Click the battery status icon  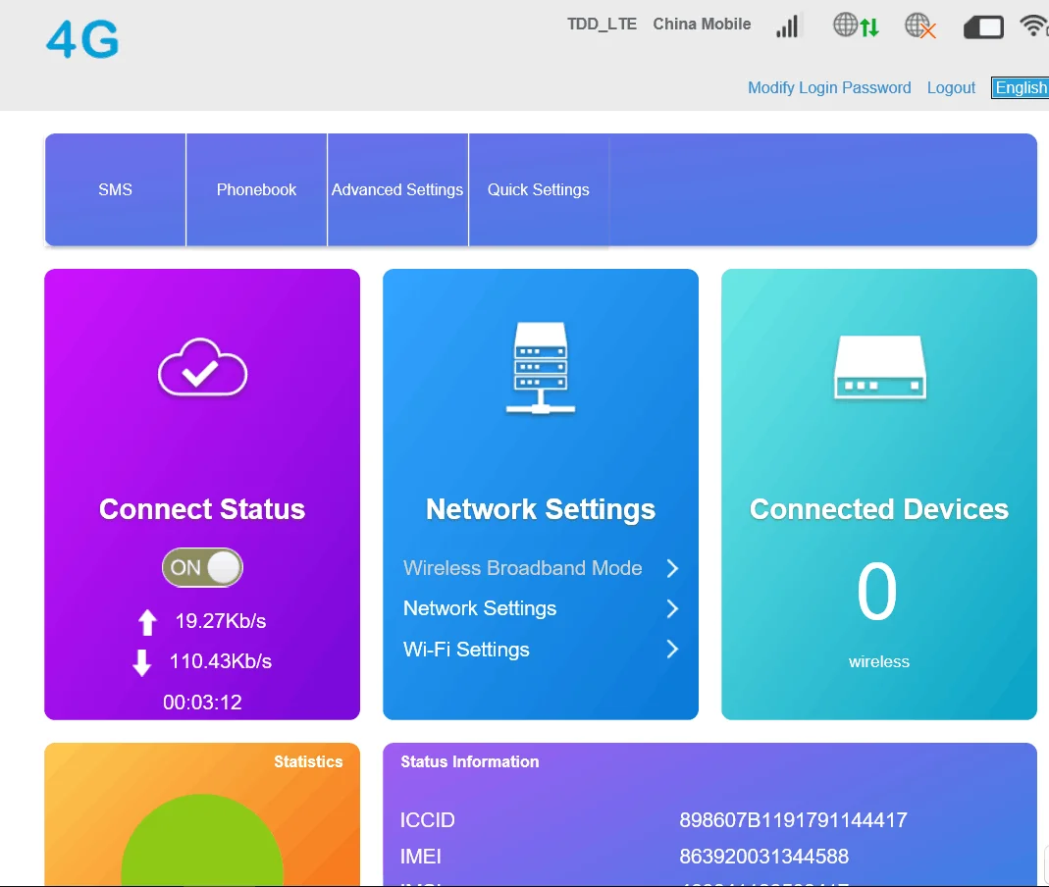tap(983, 27)
